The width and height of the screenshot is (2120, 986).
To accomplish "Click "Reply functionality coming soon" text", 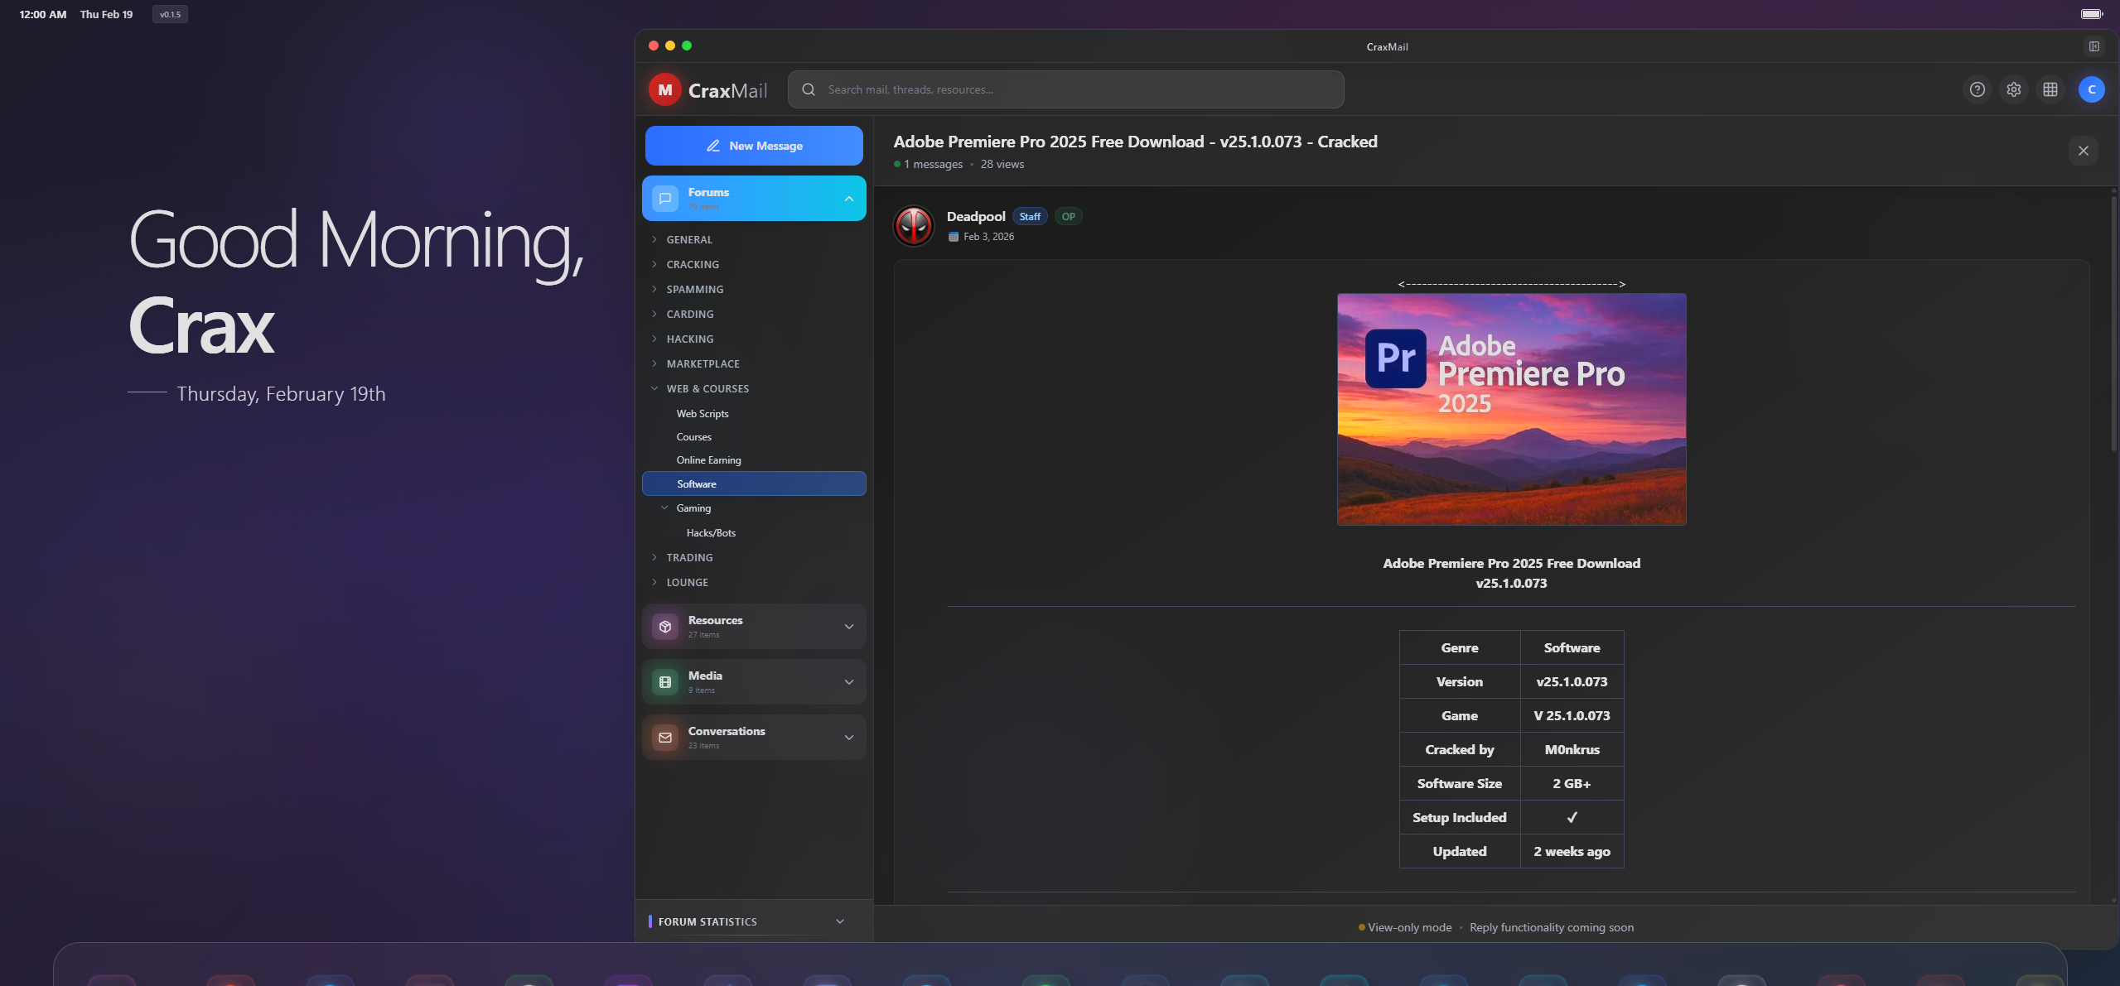I will [x=1552, y=927].
